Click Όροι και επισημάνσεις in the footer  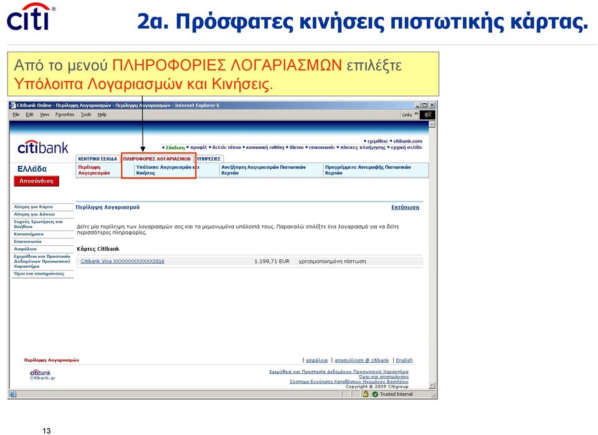tap(383, 377)
